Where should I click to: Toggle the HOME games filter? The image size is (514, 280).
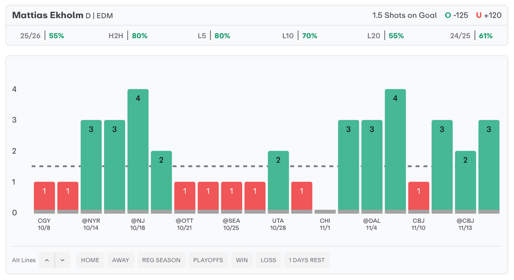[90, 260]
